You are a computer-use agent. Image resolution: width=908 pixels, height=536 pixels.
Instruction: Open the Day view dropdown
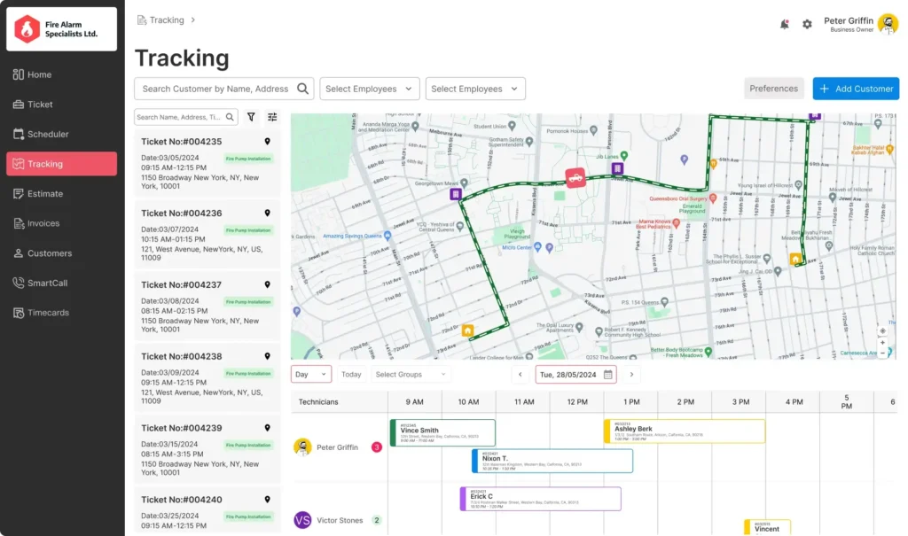click(x=311, y=375)
